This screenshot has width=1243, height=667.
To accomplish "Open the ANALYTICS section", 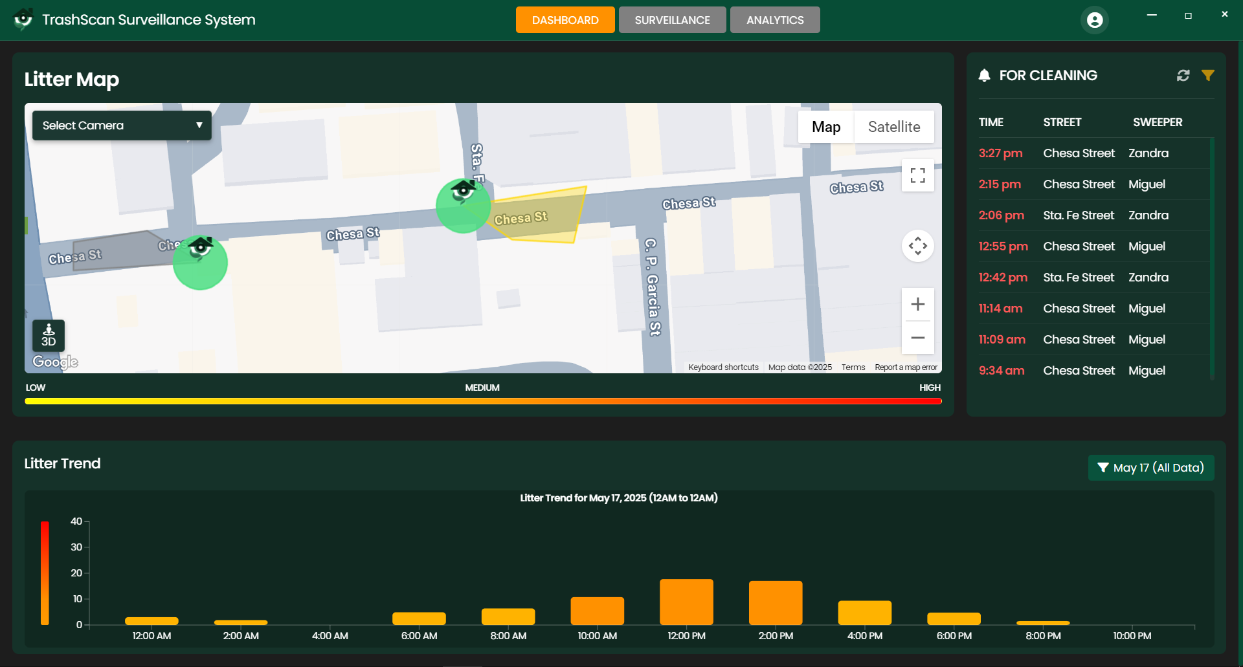I will [x=774, y=19].
